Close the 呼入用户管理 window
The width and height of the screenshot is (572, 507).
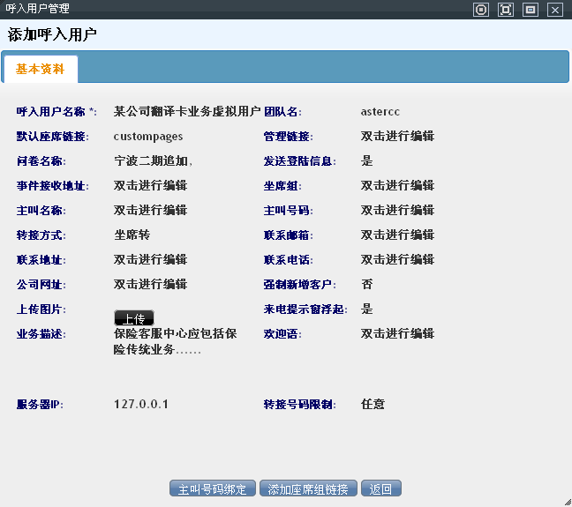(x=554, y=10)
